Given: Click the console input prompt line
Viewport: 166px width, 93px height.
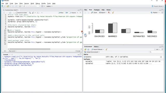Looking at the screenshot, I should (42, 67).
